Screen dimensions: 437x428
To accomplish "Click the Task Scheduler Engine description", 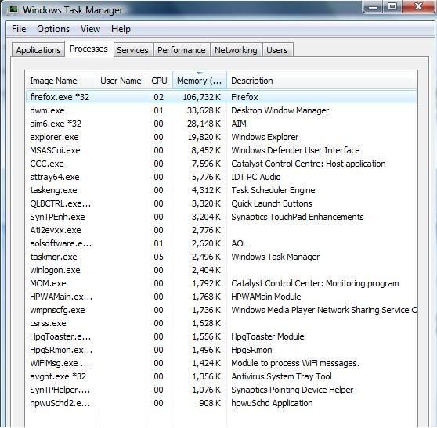I will [273, 190].
